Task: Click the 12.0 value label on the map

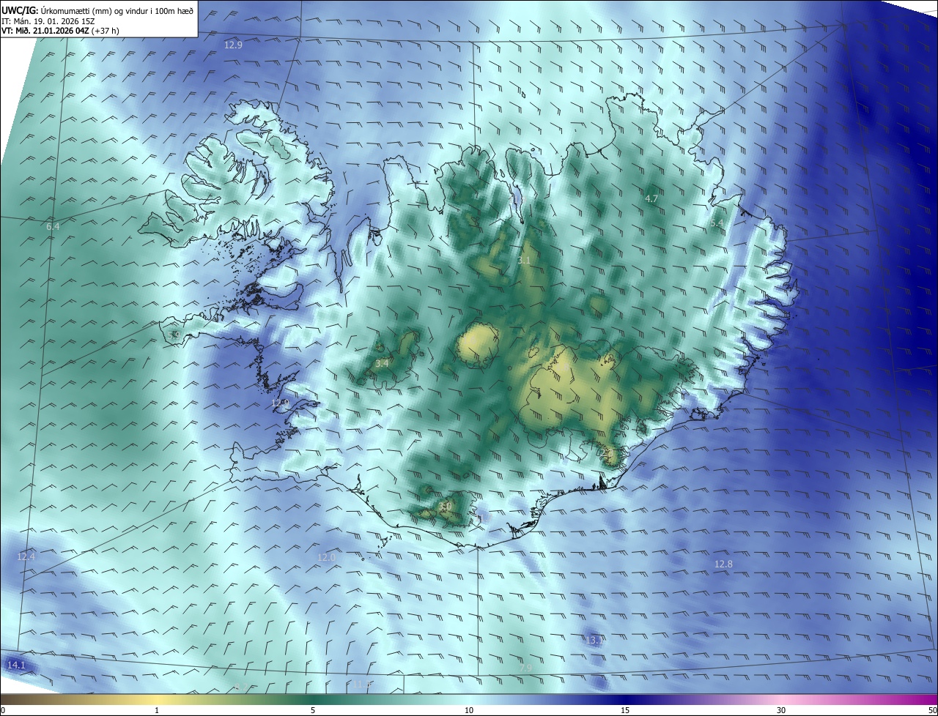Action: pyautogui.click(x=326, y=557)
